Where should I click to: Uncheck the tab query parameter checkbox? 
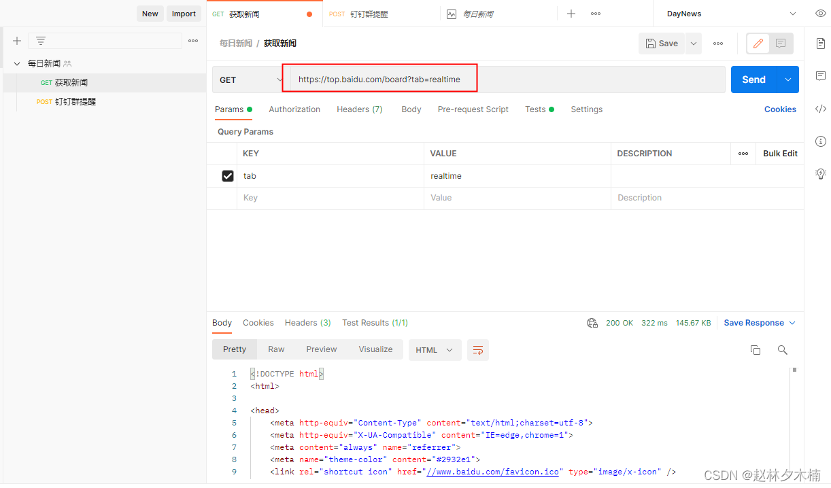[228, 176]
